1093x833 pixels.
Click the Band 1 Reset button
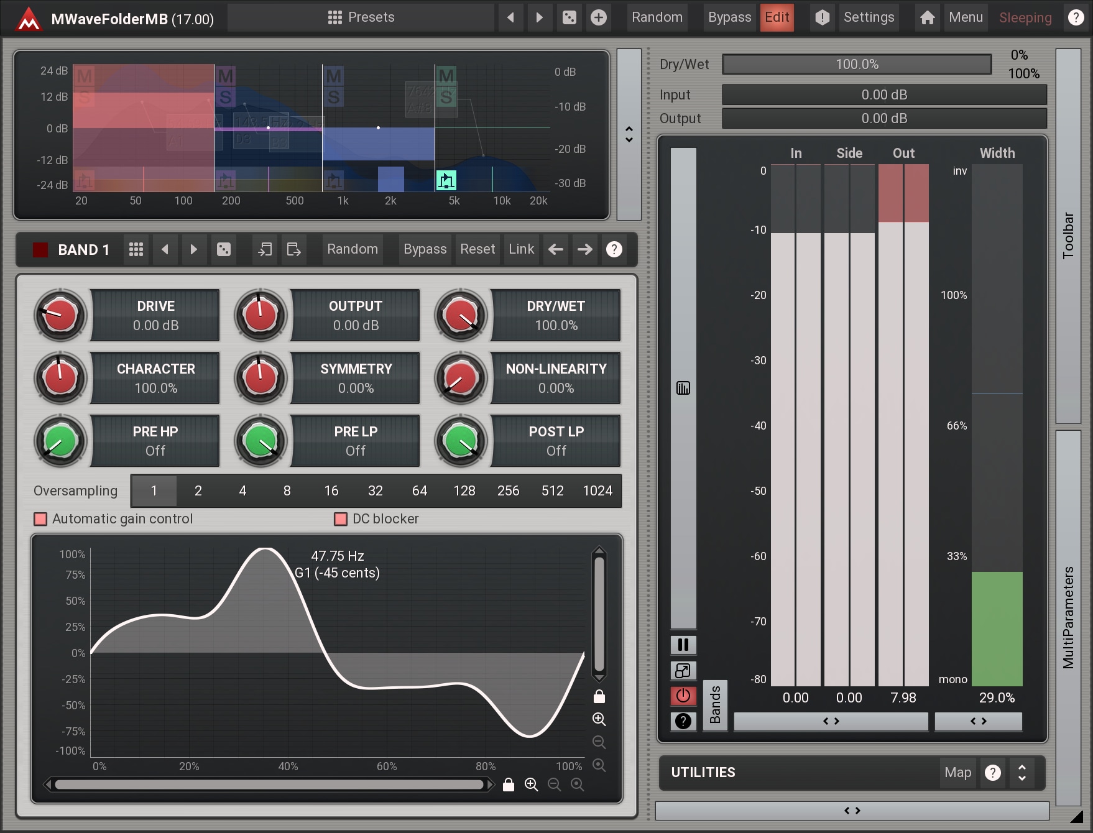tap(477, 249)
